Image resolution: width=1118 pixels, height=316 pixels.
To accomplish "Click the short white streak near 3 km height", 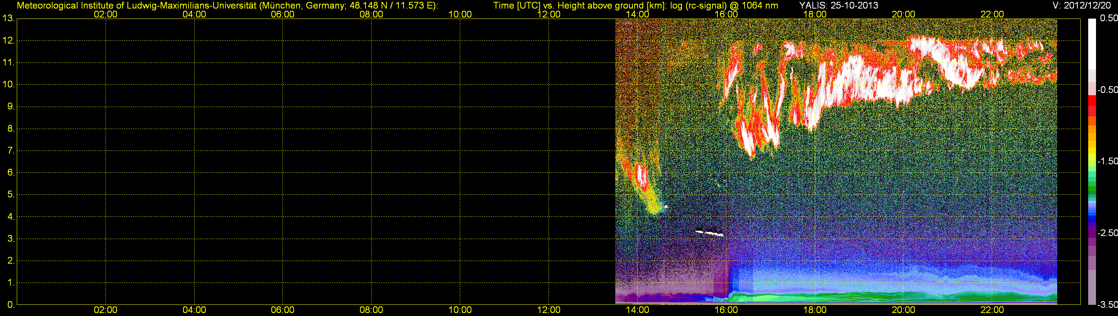I will click(x=710, y=233).
